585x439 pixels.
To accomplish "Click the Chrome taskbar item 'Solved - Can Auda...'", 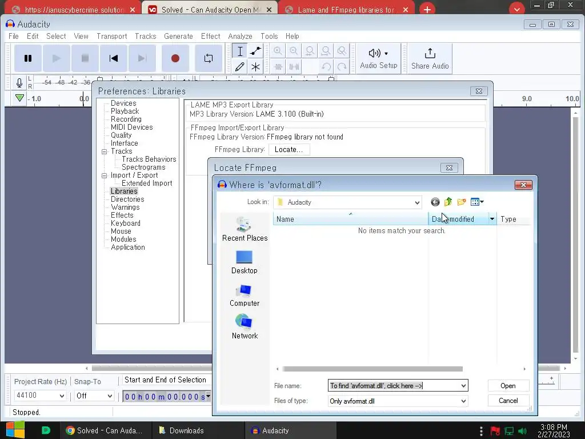I will pos(105,430).
